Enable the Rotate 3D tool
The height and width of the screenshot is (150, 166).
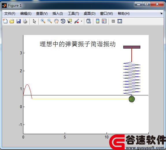coord(63,21)
